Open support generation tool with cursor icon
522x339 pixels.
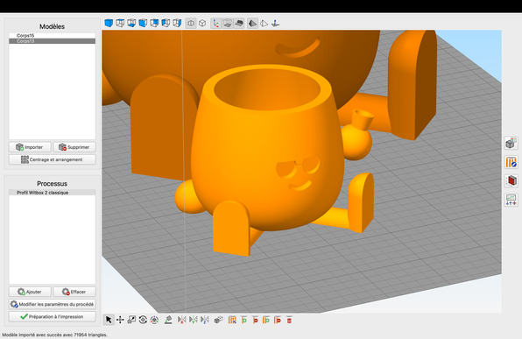[x=232, y=320]
